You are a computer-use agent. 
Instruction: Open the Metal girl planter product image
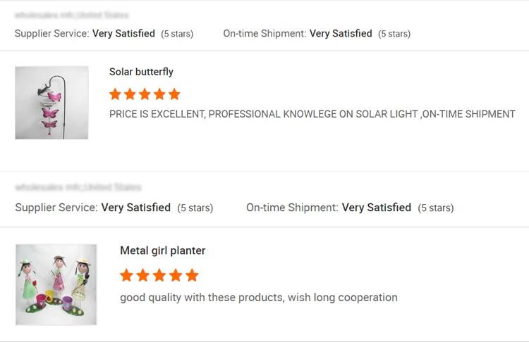coord(56,284)
